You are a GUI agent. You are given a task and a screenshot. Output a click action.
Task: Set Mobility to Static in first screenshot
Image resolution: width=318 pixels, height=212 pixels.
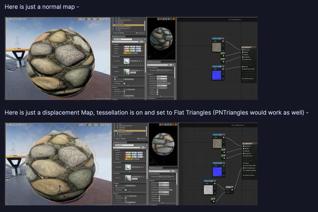[127, 53]
